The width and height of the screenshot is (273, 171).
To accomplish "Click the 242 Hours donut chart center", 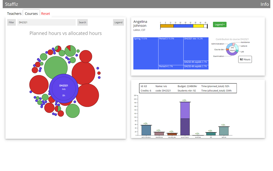I will 232,49.
